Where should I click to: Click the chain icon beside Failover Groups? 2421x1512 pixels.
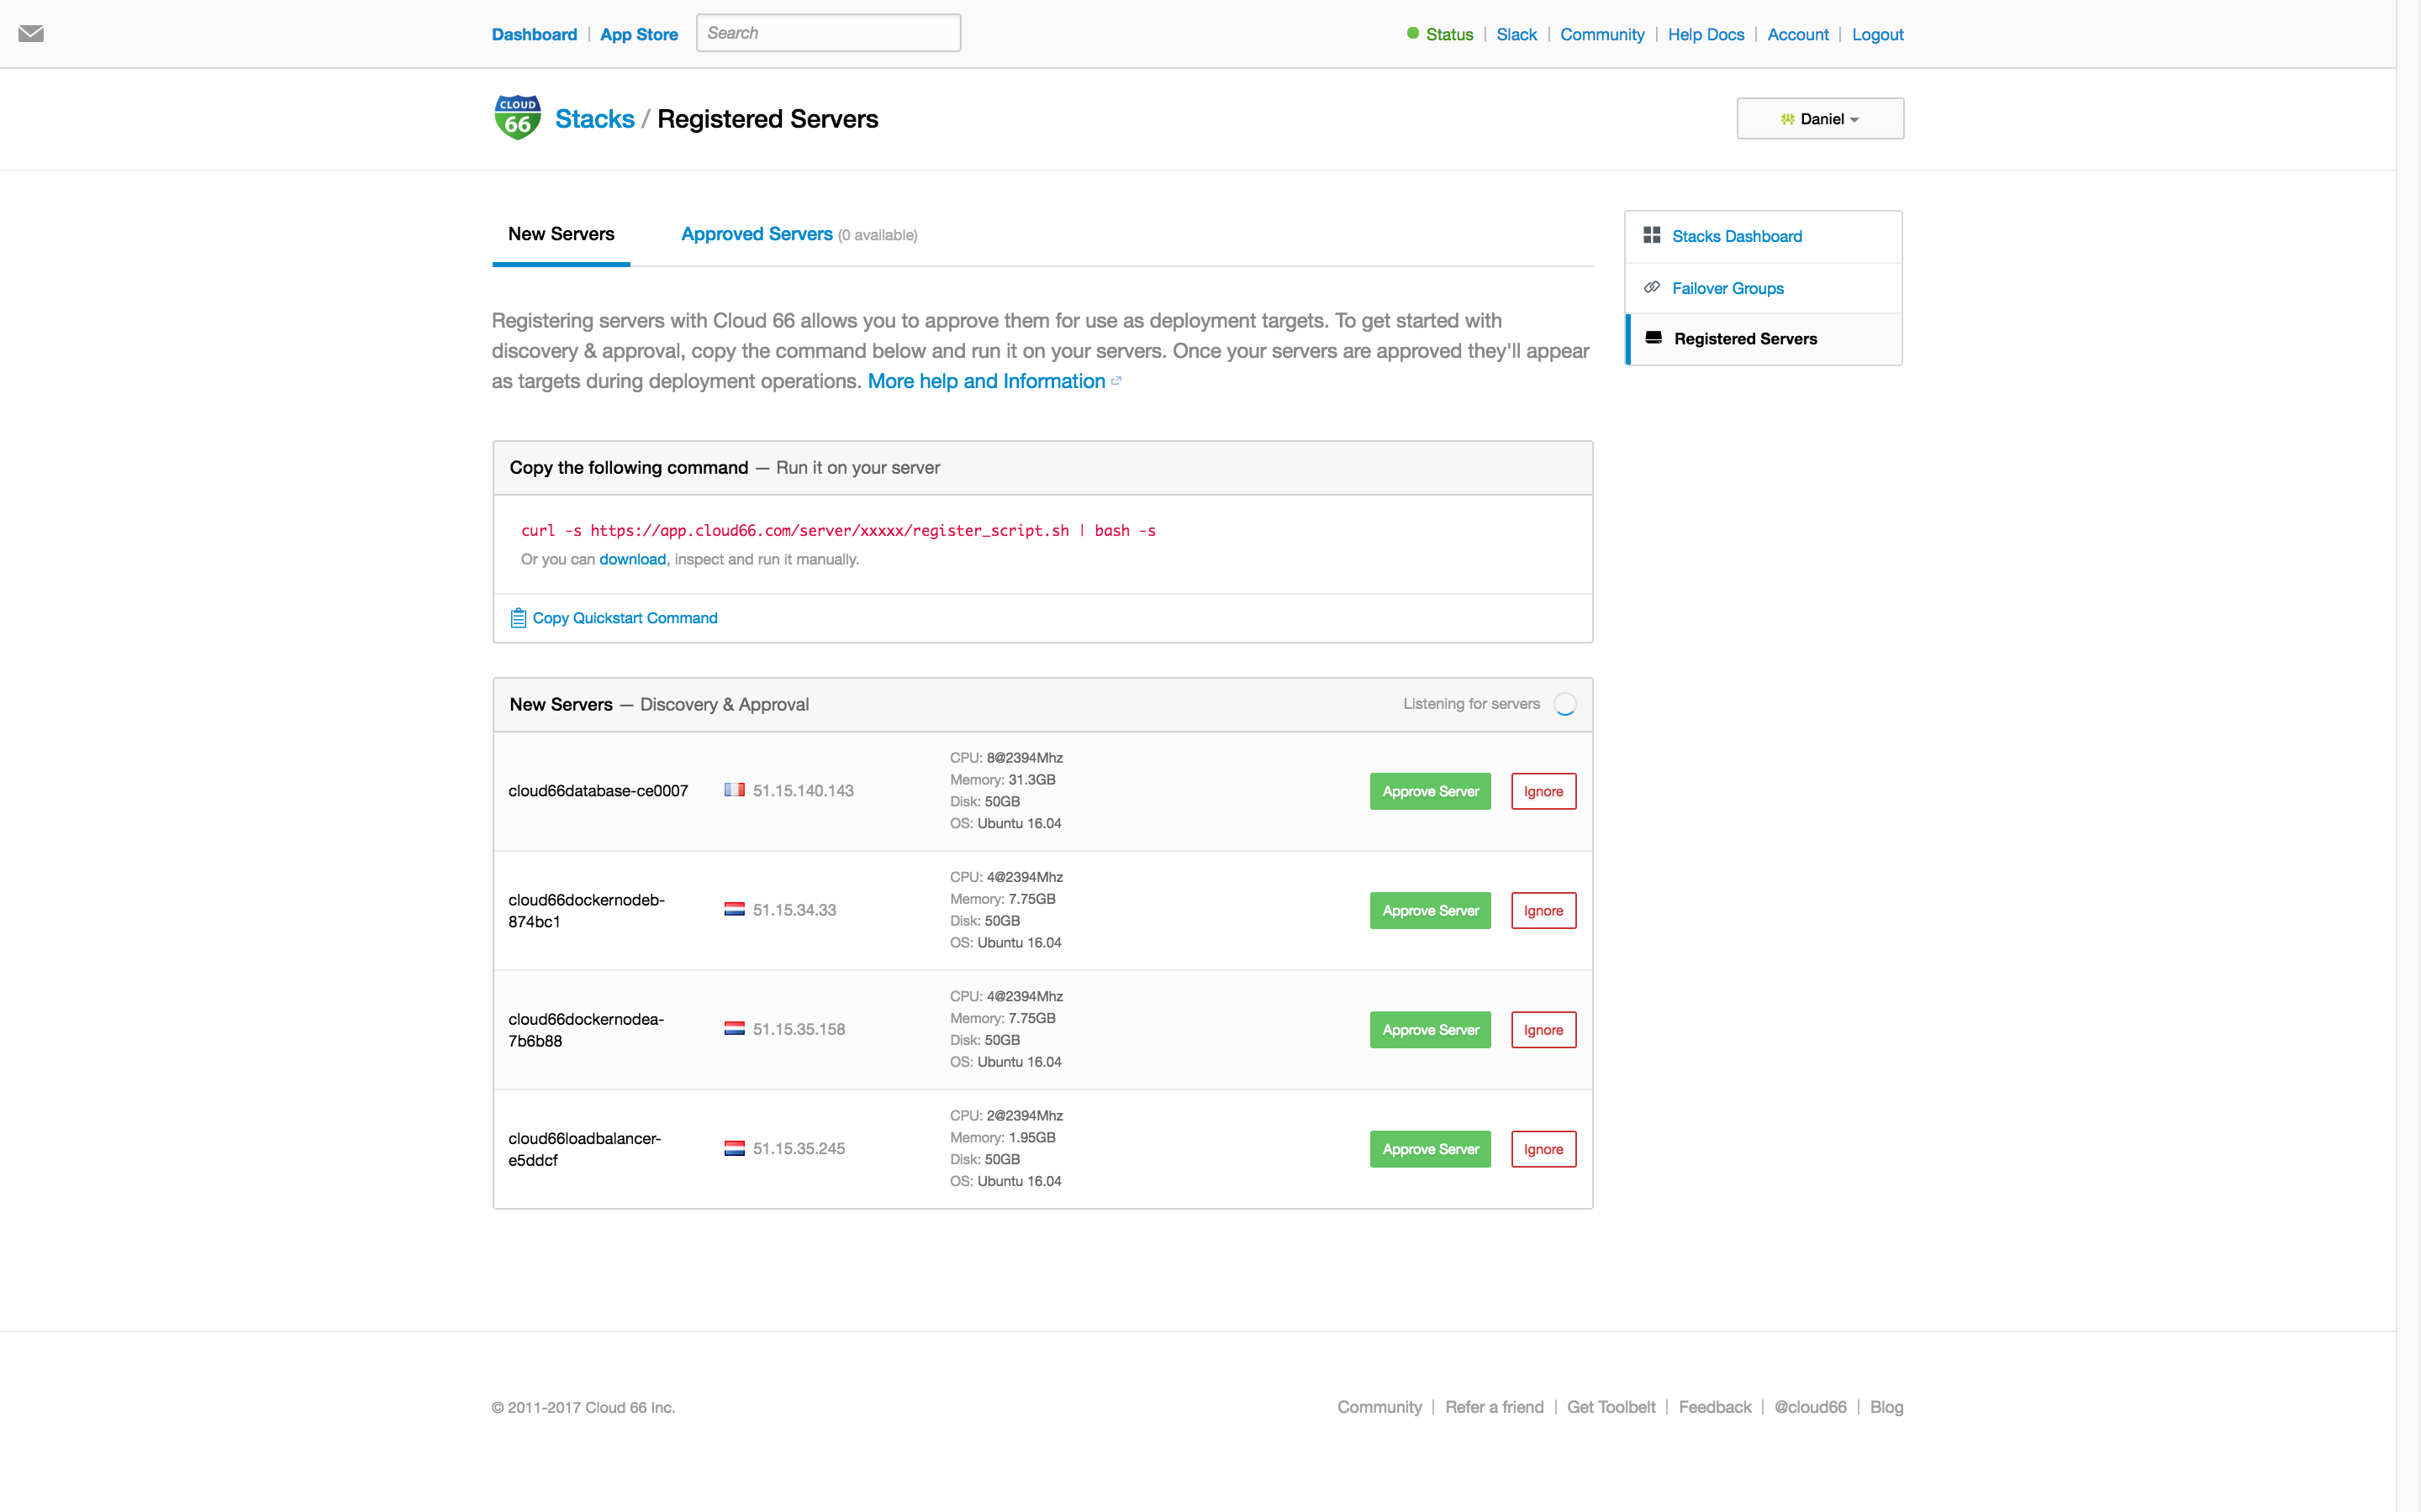point(1654,287)
